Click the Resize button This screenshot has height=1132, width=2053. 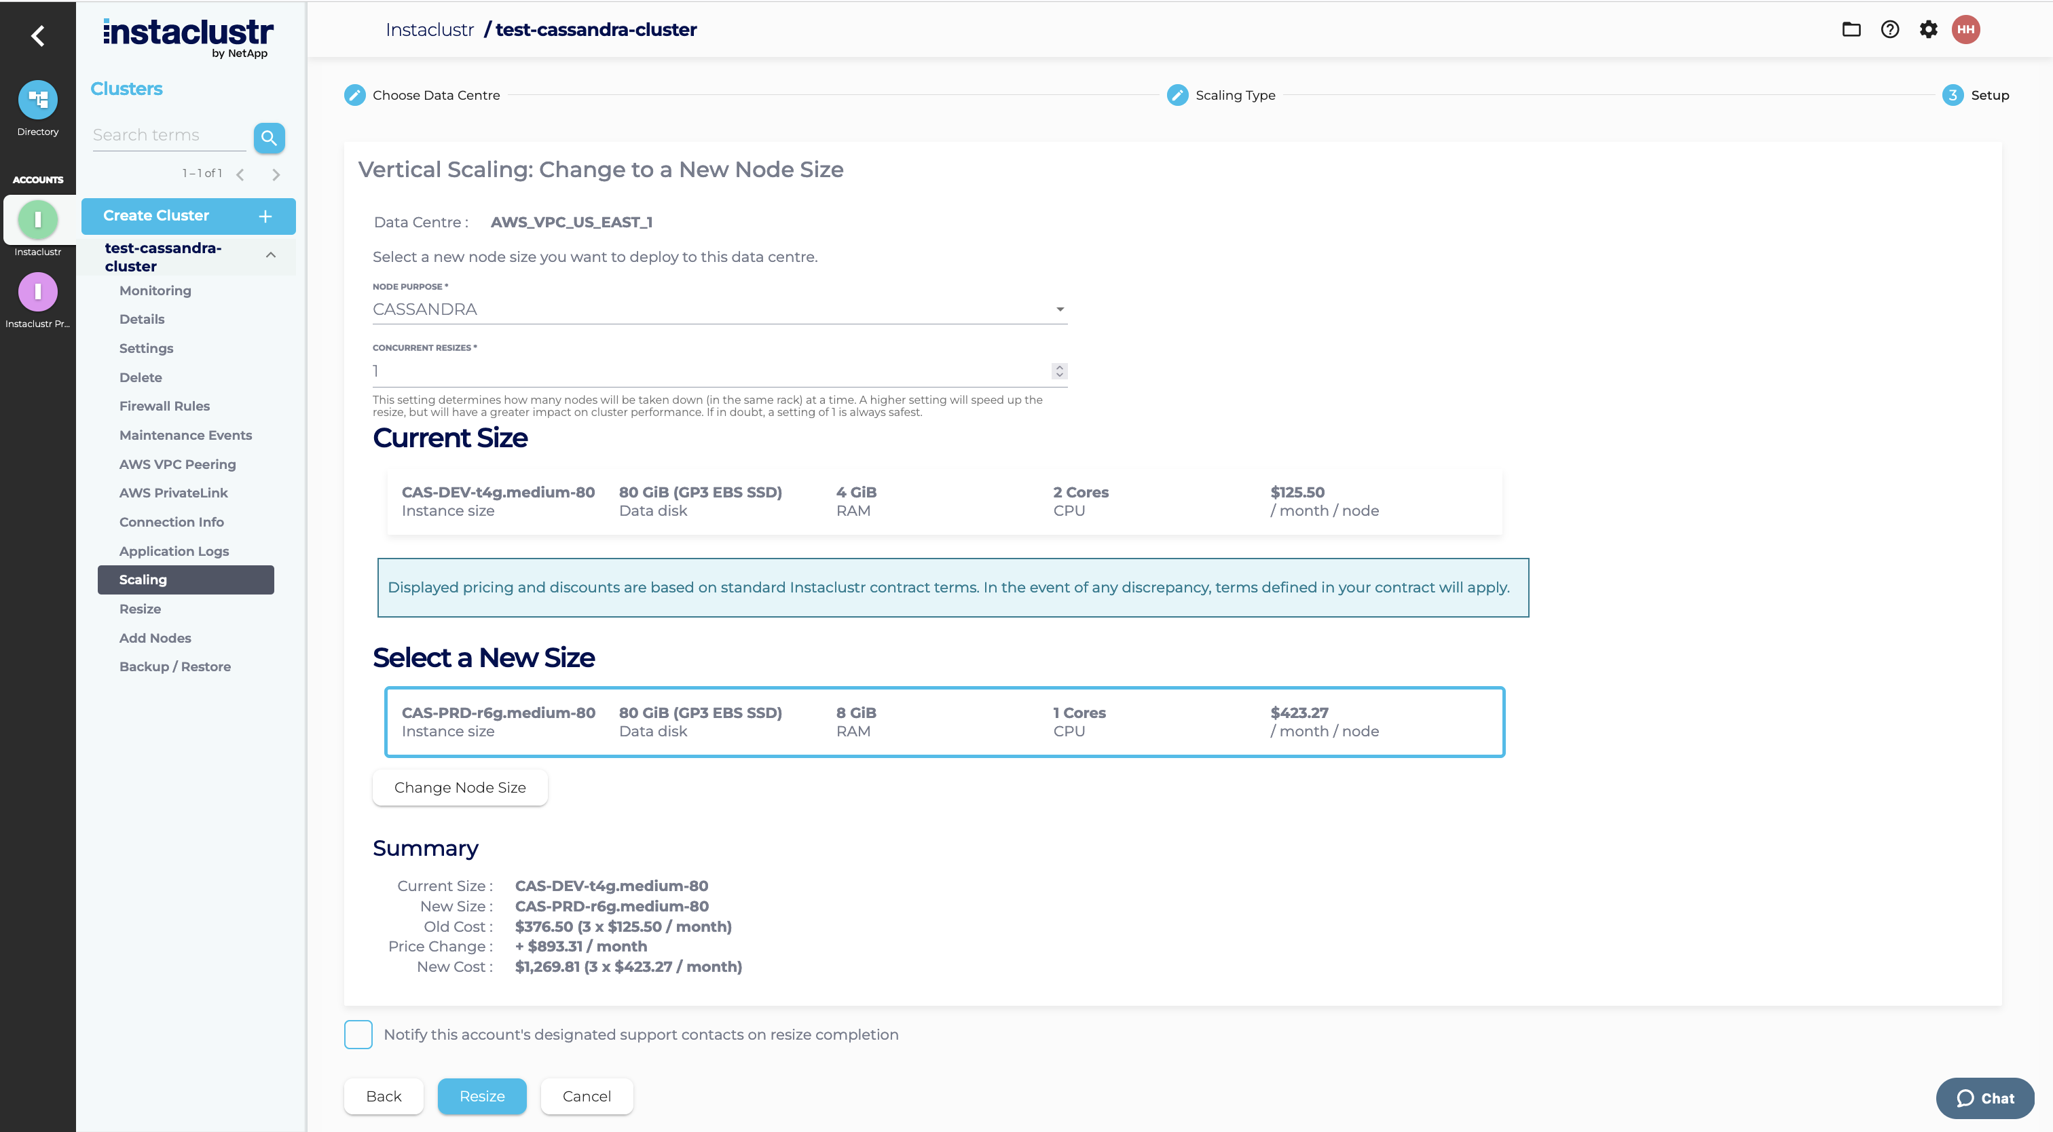pos(481,1096)
